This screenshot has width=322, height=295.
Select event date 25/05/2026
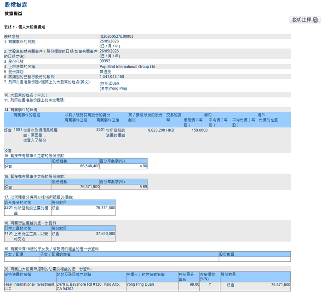tap(109, 41)
